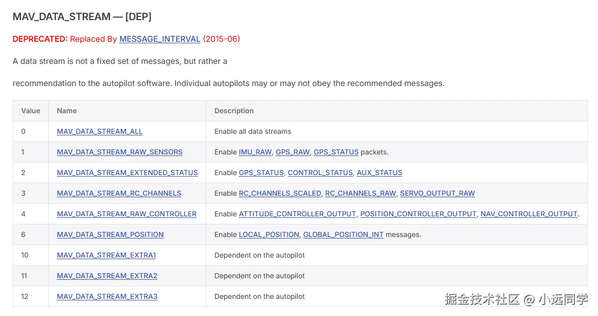The image size is (598, 316).
Task: Open the MAV_DATA_STREAM_POSITION link
Action: point(110,234)
